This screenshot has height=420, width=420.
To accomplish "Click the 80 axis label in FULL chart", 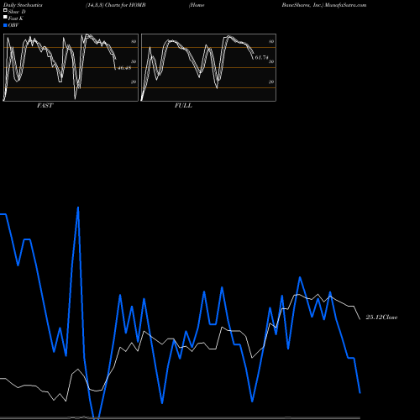I will point(271,41).
